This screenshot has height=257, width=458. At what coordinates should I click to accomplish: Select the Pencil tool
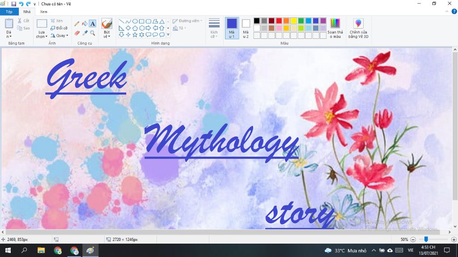(77, 24)
